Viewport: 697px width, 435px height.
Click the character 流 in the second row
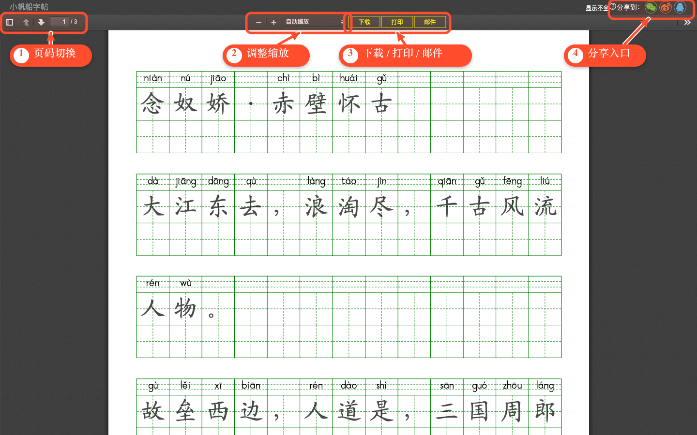pos(545,206)
